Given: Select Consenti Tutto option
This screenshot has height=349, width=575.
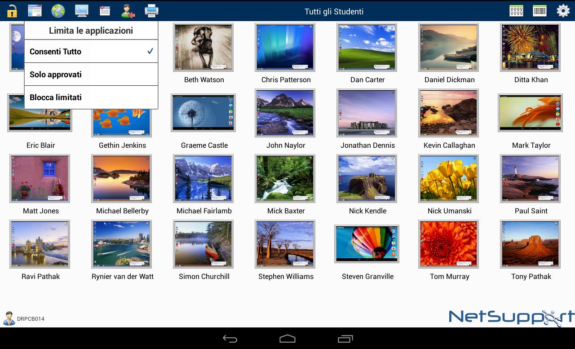Looking at the screenshot, I should tap(91, 51).
